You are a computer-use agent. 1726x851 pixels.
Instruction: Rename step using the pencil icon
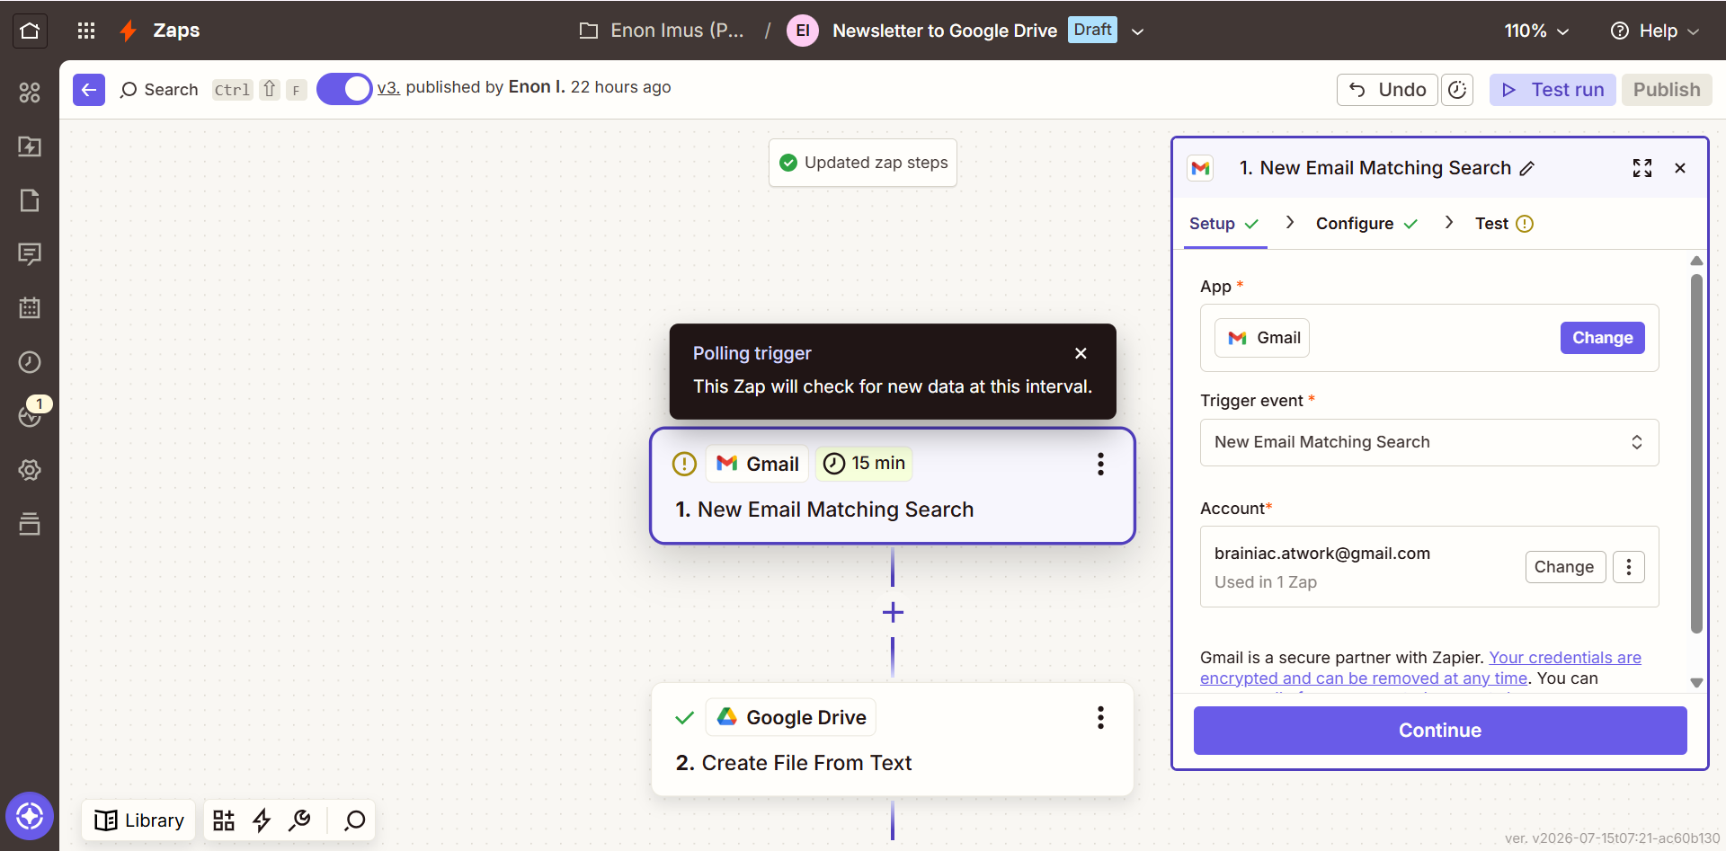1527,168
